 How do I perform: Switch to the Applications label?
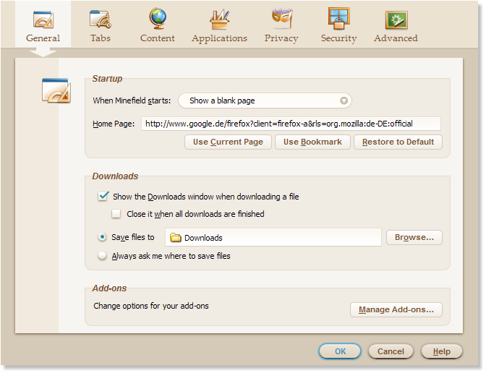[219, 38]
